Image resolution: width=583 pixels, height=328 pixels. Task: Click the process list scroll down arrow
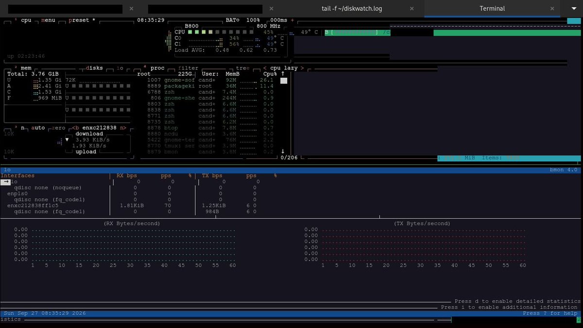click(283, 152)
